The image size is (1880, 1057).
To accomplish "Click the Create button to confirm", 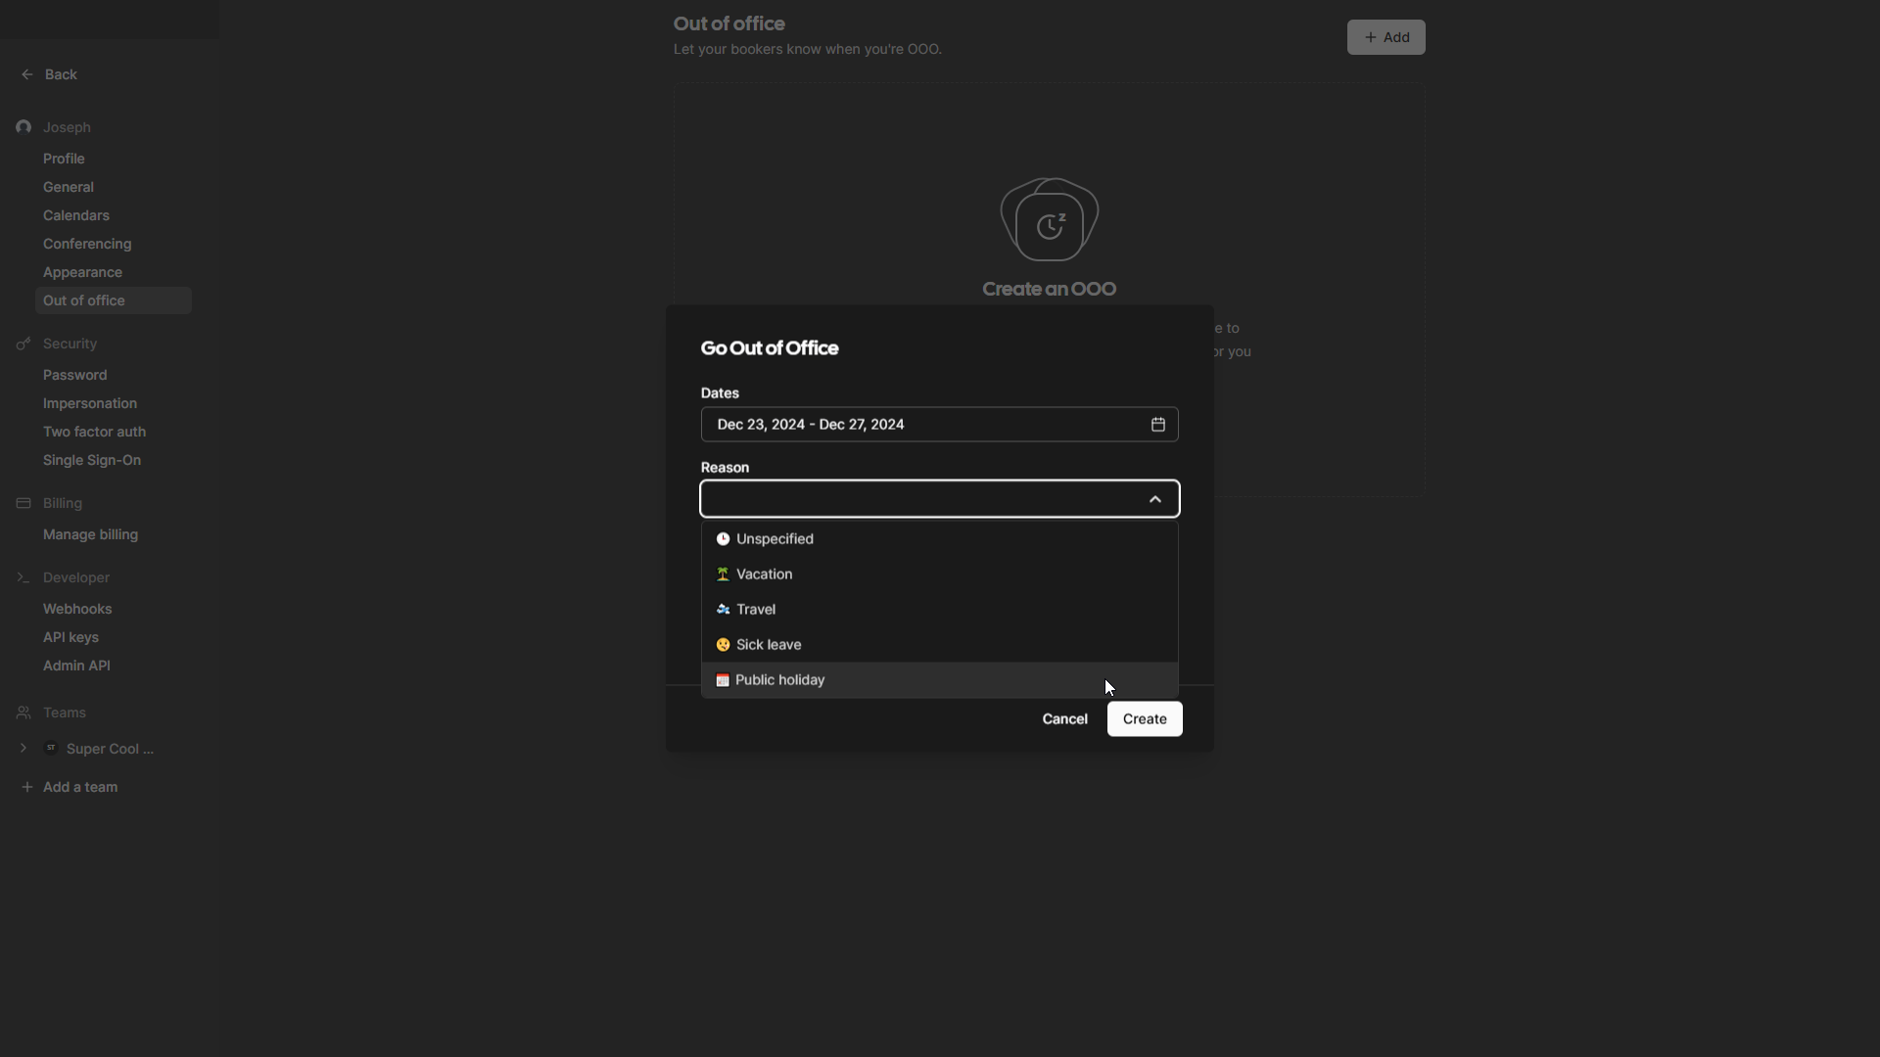I will click(x=1144, y=719).
